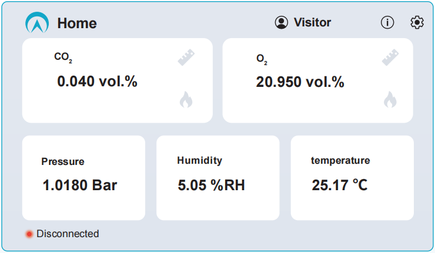Click the 5.05 %RH humidity value
This screenshot has height=253, width=435.
tap(211, 185)
